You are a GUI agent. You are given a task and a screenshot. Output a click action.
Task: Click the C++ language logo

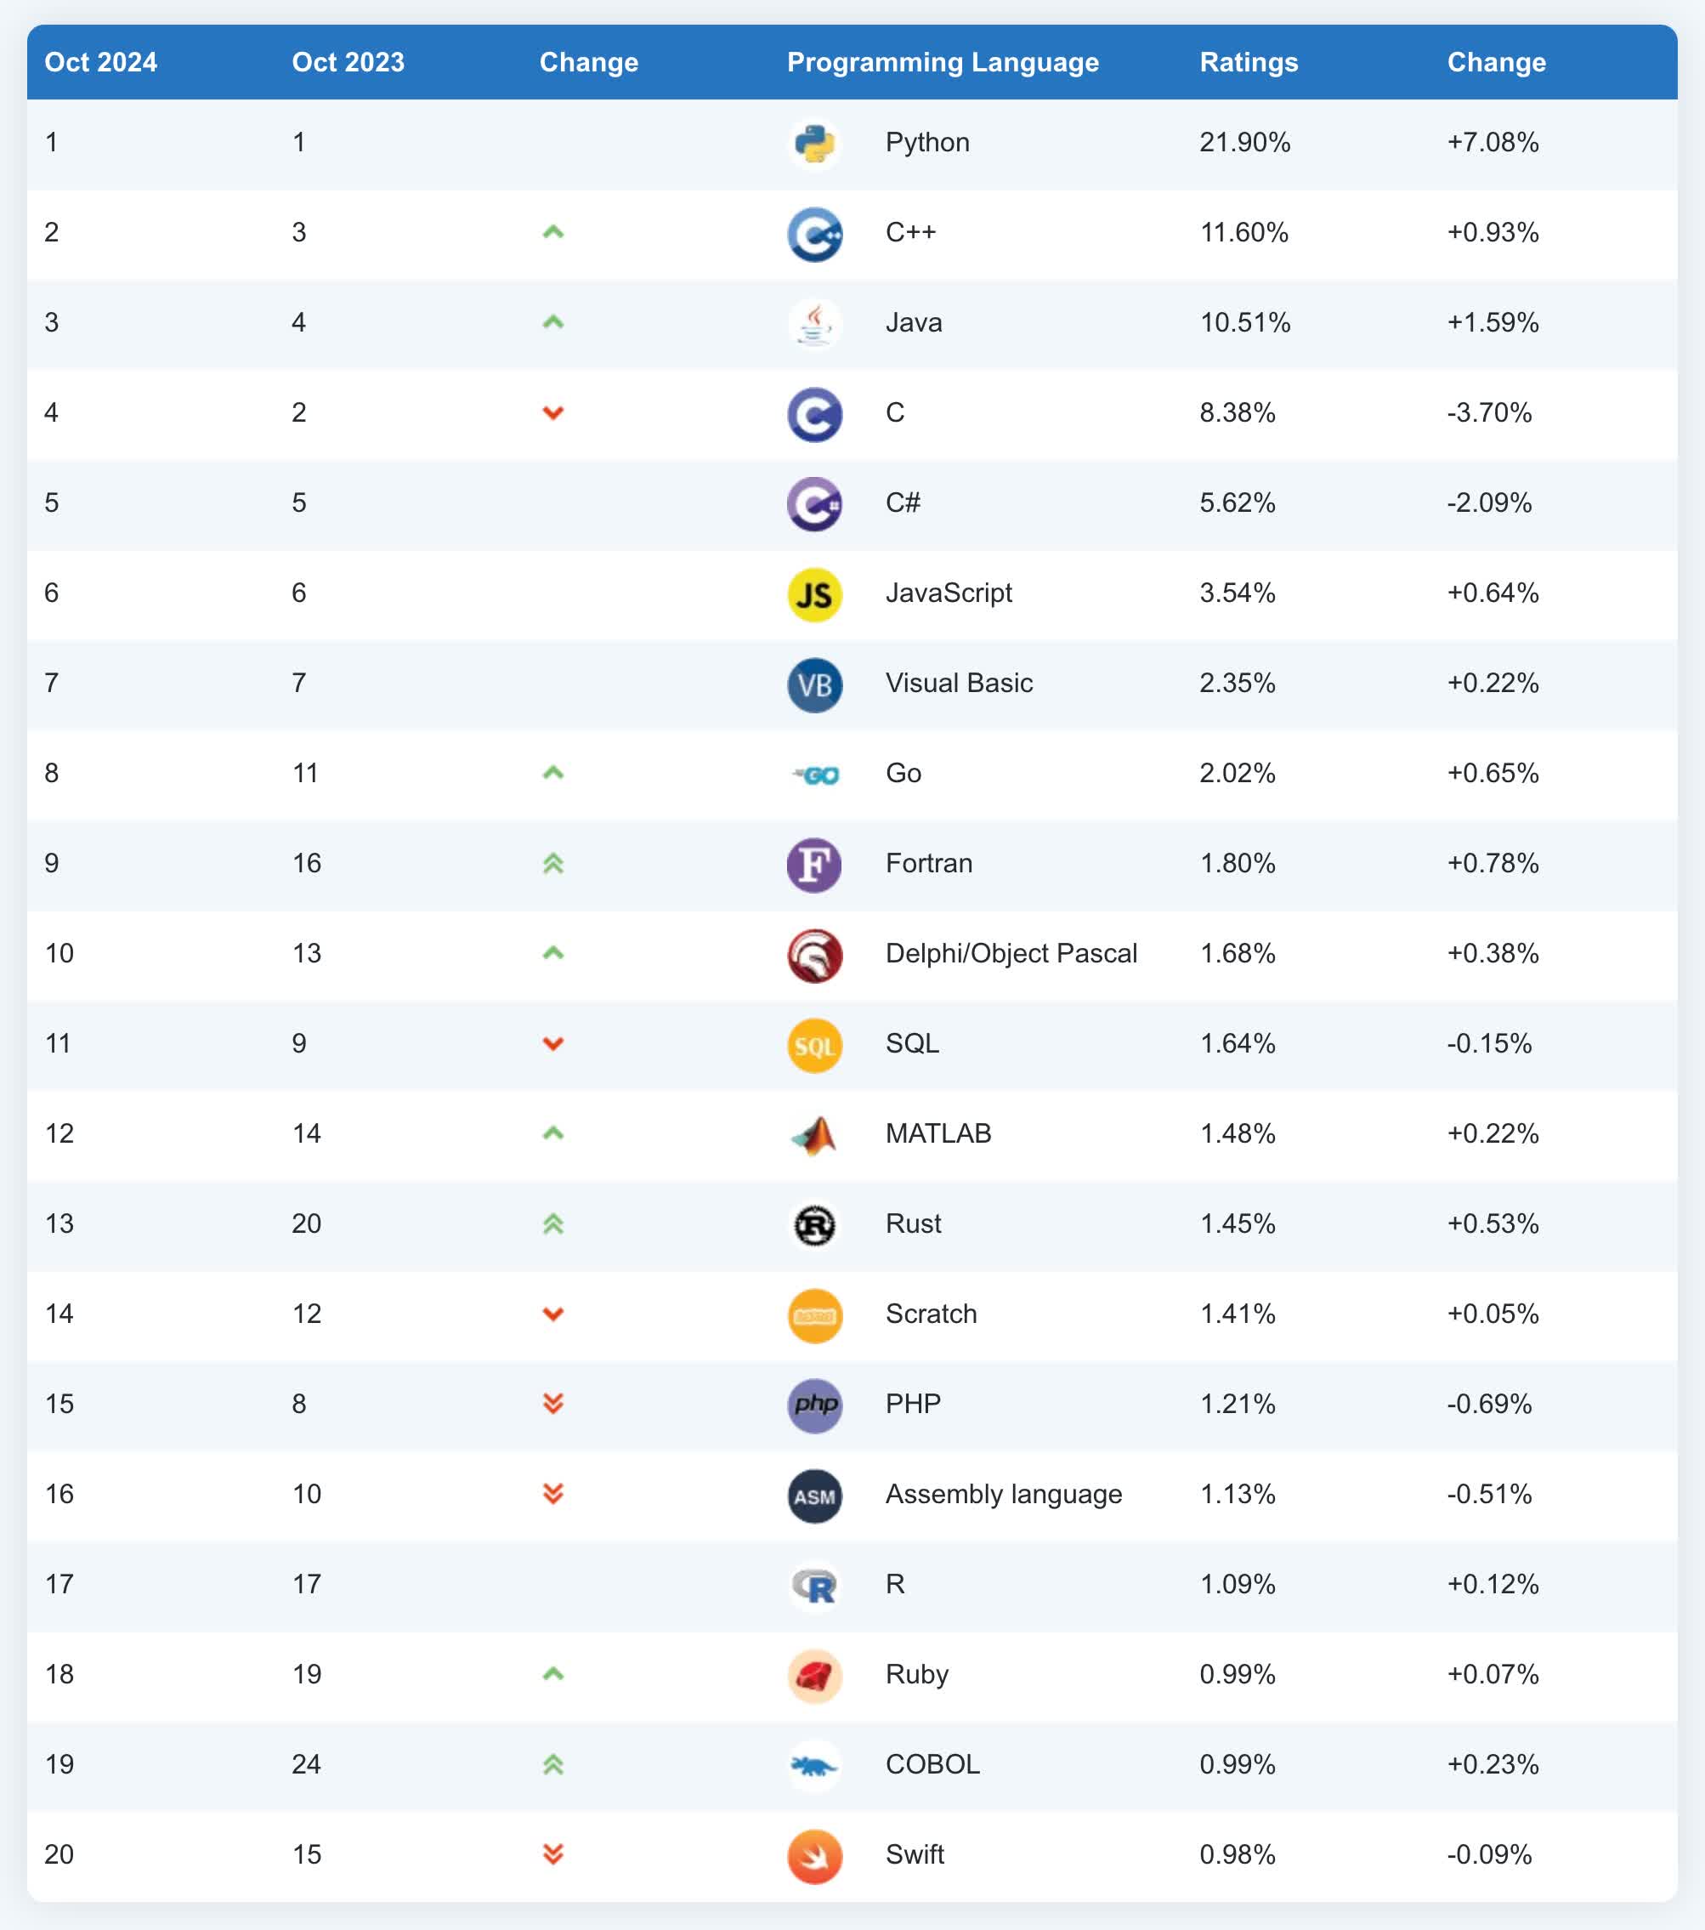click(813, 234)
